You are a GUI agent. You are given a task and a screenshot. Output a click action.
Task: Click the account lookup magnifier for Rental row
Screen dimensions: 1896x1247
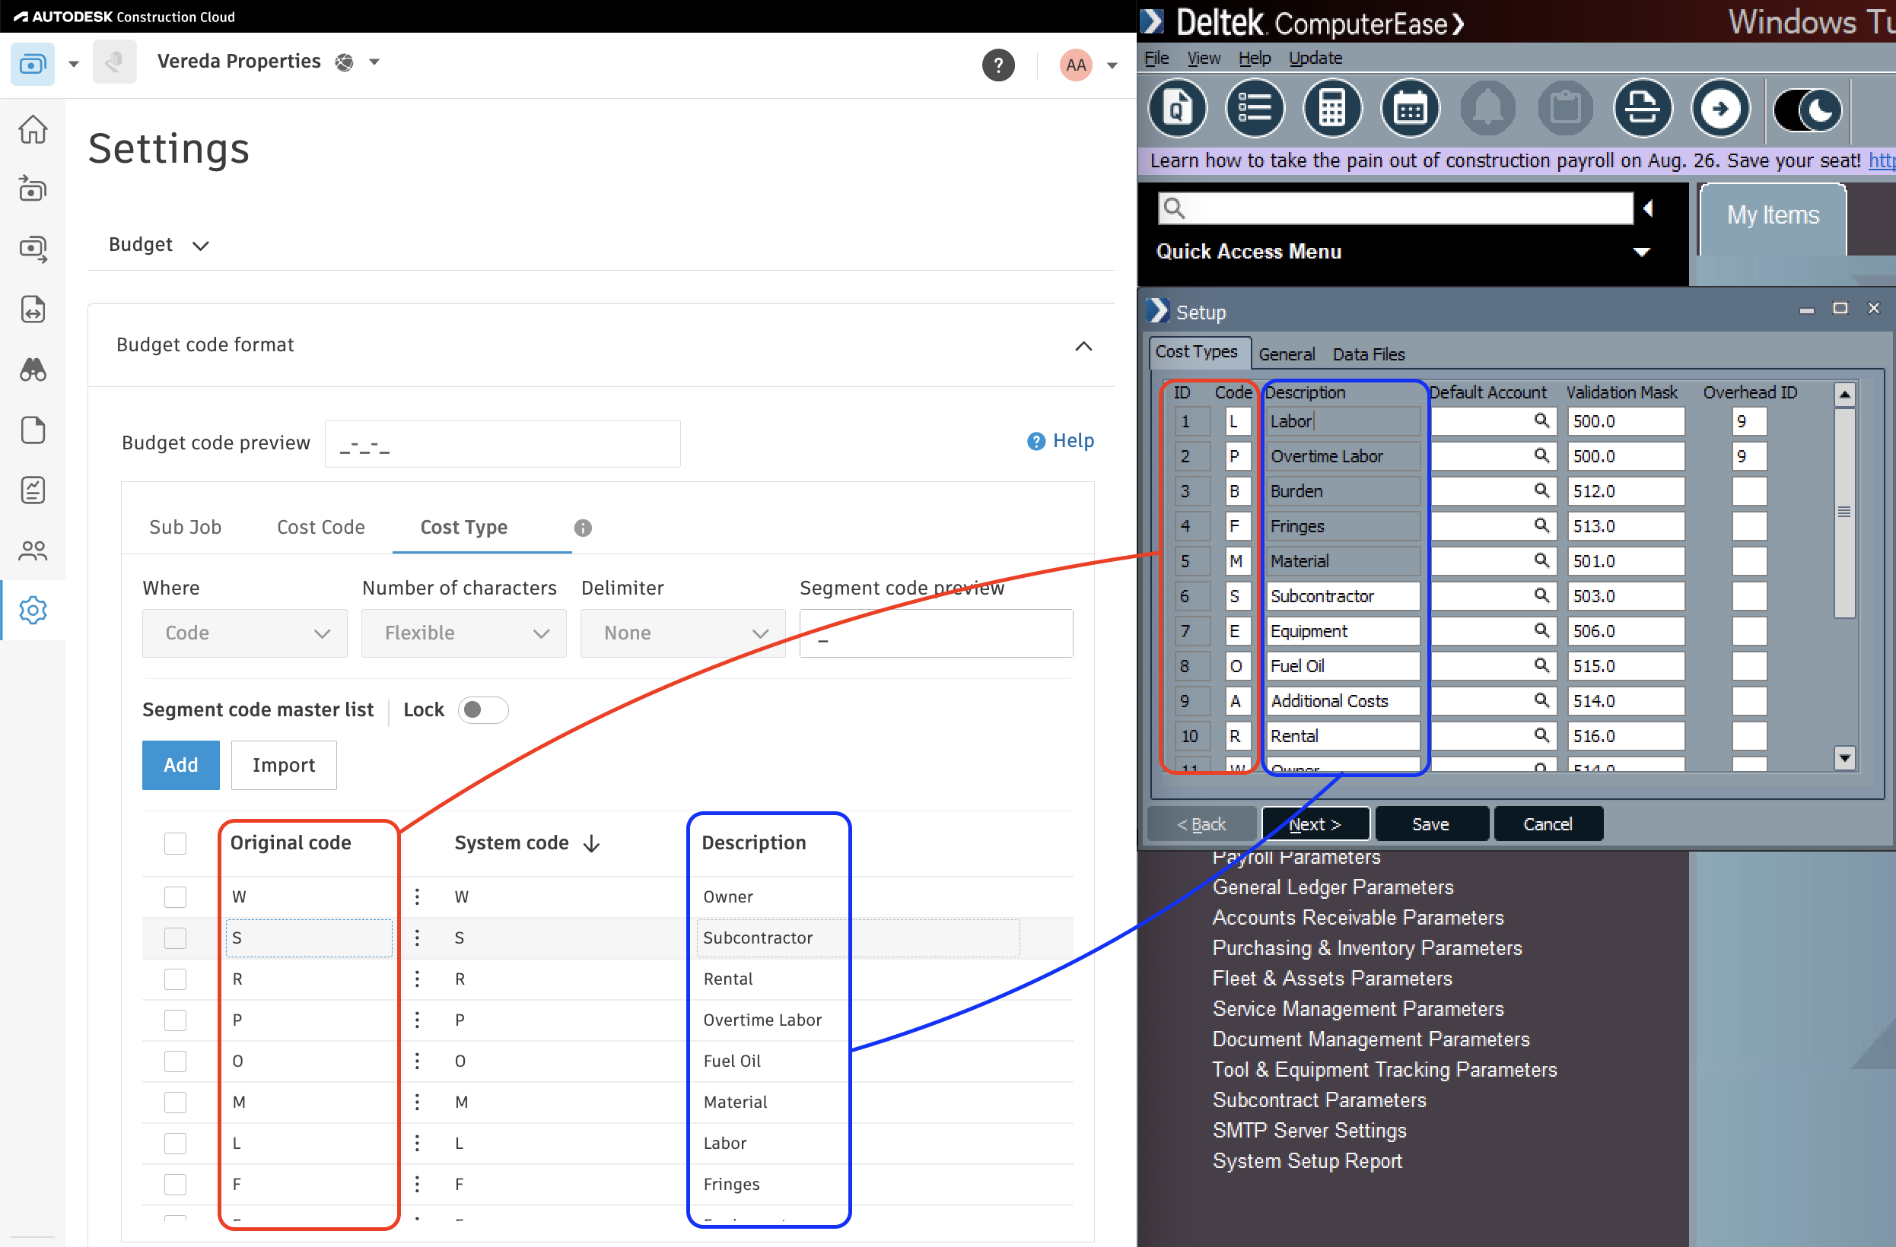pyautogui.click(x=1541, y=735)
